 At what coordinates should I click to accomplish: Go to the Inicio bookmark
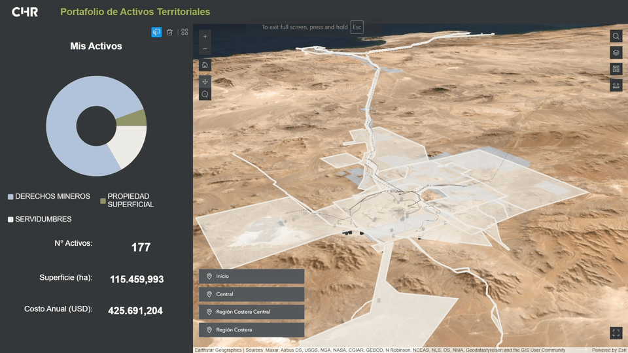251,277
